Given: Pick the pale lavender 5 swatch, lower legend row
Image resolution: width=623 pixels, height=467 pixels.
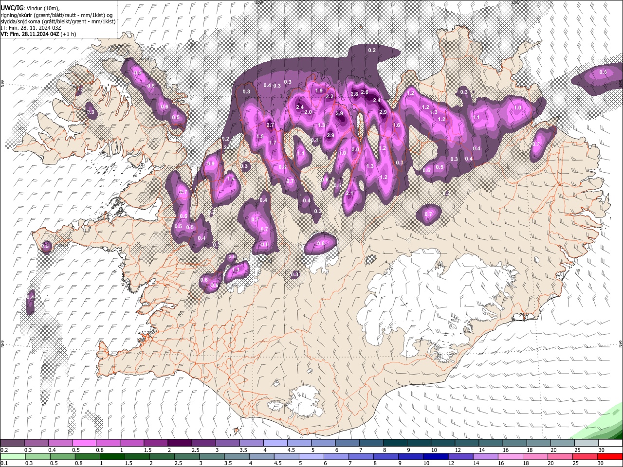Looking at the screenshot, I should point(311,456).
